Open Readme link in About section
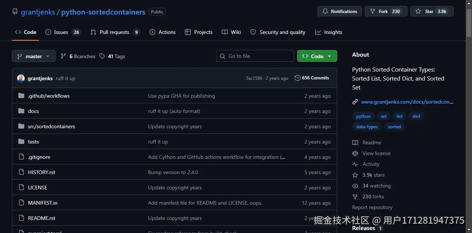 point(367,142)
